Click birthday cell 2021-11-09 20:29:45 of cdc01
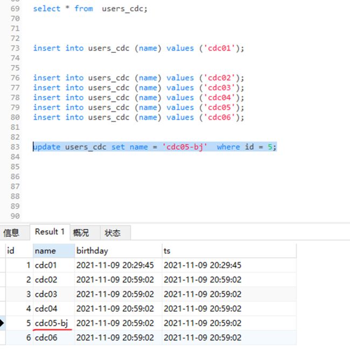Image resolution: width=350 pixels, height=358 pixels. 118,265
